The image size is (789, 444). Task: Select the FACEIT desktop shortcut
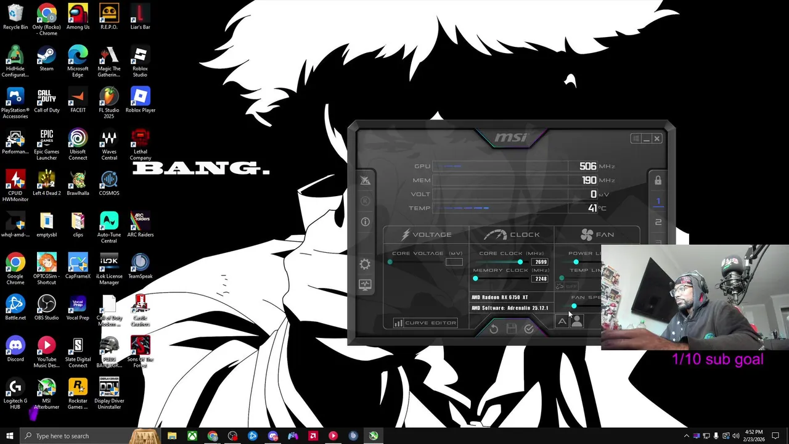click(78, 101)
